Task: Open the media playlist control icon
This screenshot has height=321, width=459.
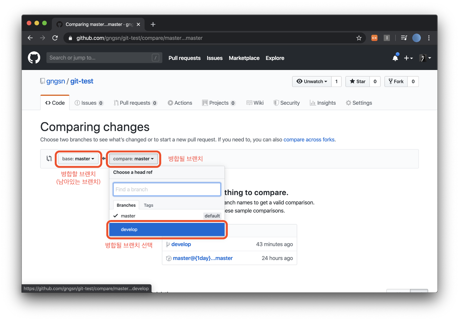Action: 404,38
